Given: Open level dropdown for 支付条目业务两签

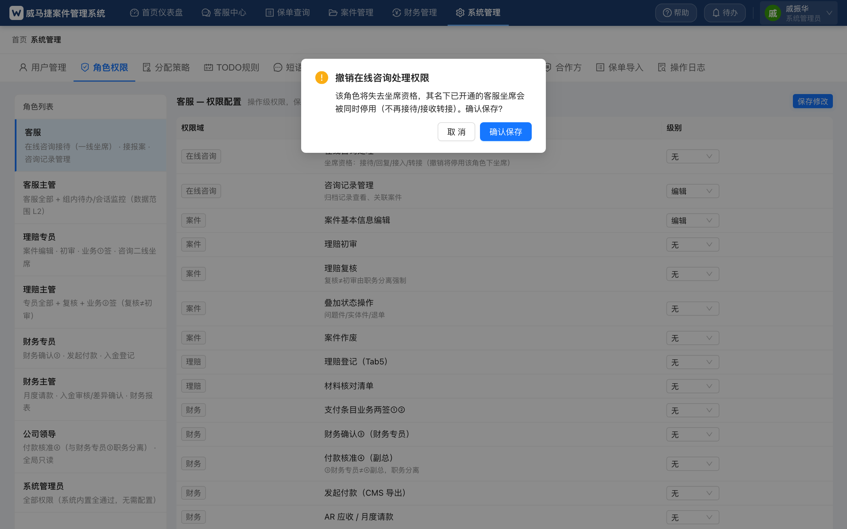Looking at the screenshot, I should coord(693,411).
